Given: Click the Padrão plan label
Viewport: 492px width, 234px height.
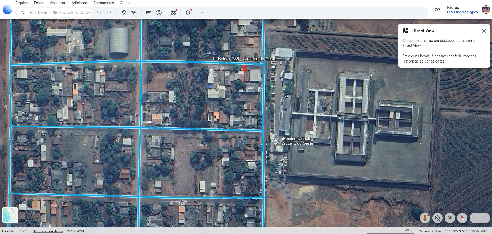Looking at the screenshot, I should pos(453,7).
